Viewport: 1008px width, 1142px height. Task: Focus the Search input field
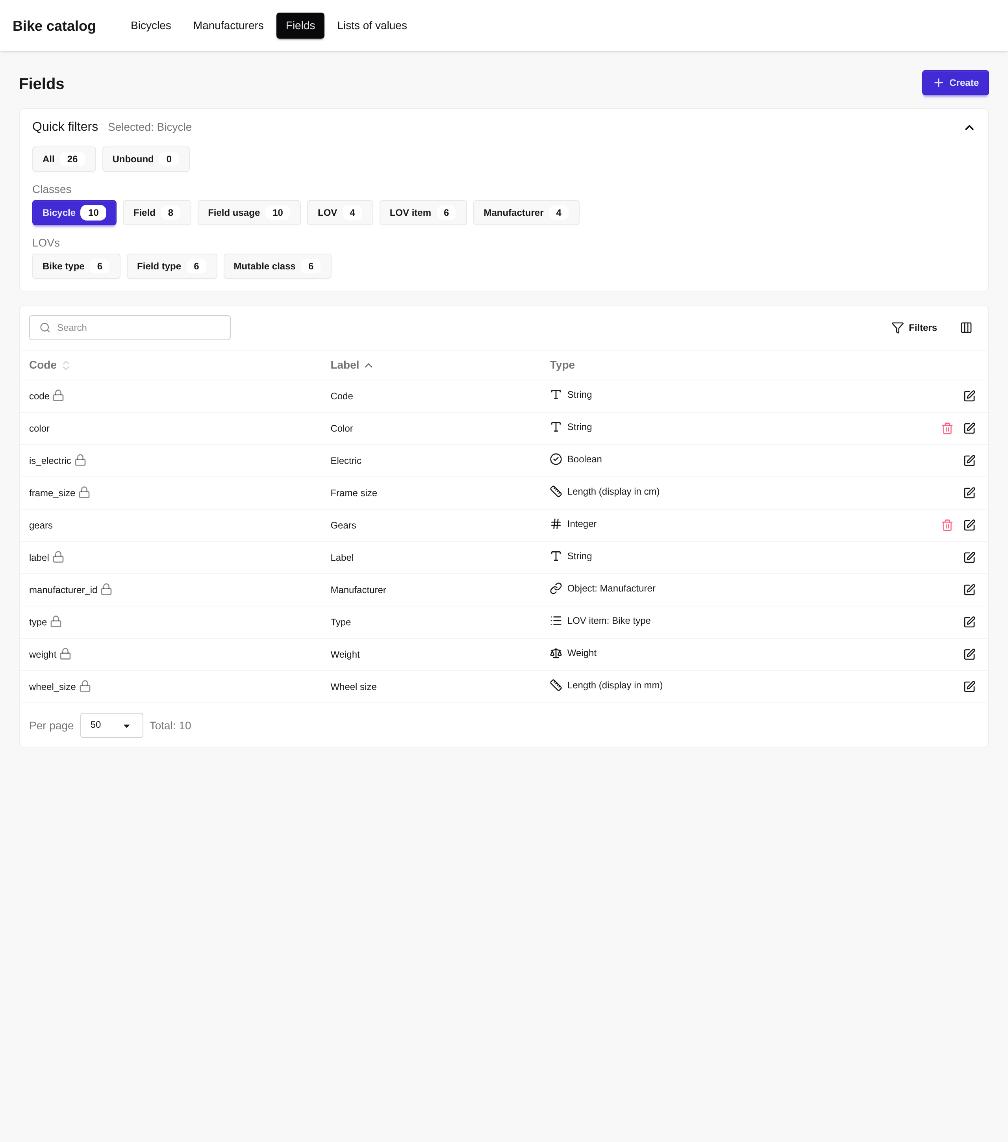(130, 327)
